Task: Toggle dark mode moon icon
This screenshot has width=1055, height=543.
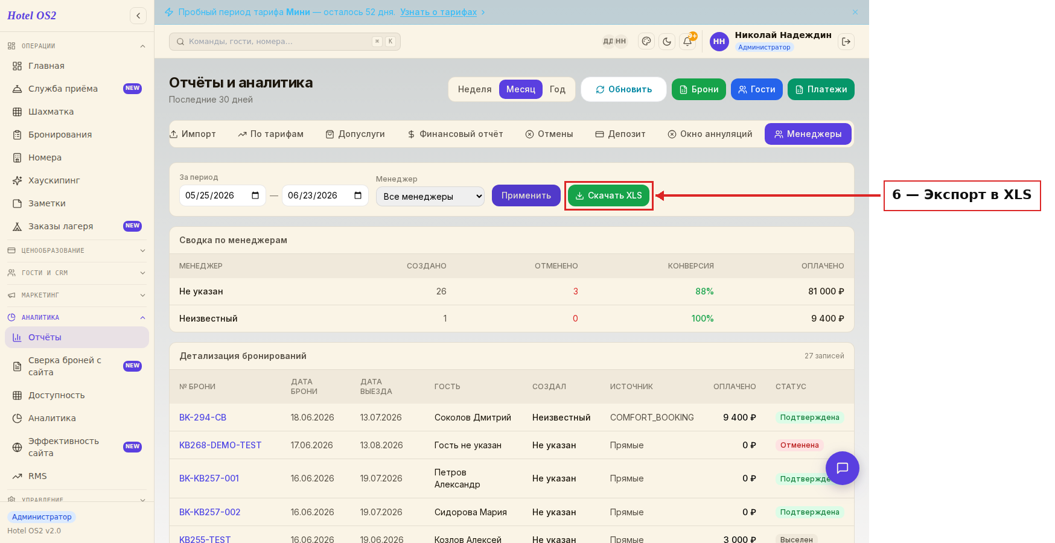Action: point(667,42)
